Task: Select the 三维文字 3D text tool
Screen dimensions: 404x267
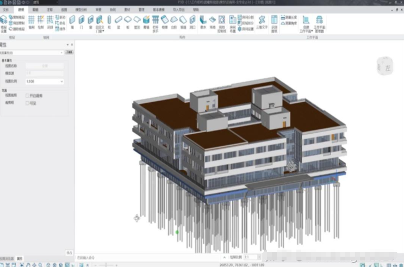Action: click(262, 22)
